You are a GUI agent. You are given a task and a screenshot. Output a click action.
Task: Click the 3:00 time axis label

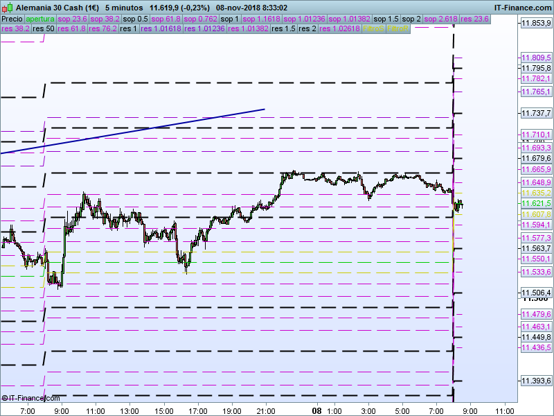click(368, 411)
